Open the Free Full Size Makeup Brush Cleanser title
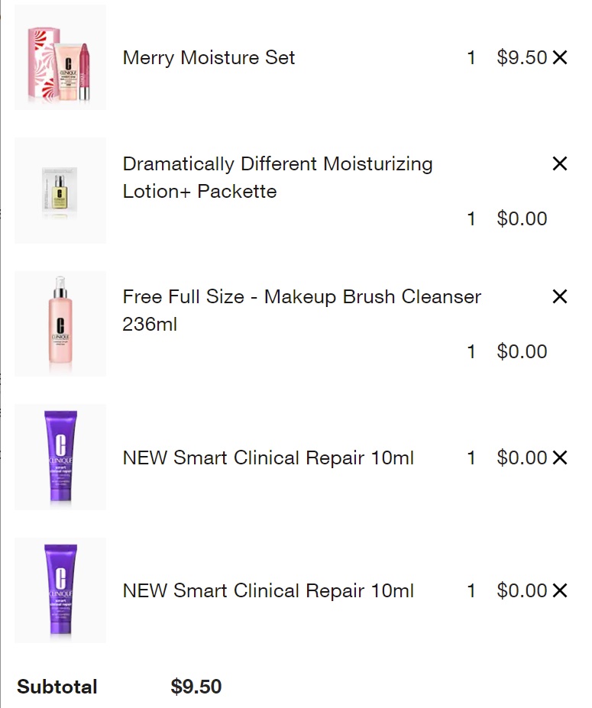 click(301, 310)
